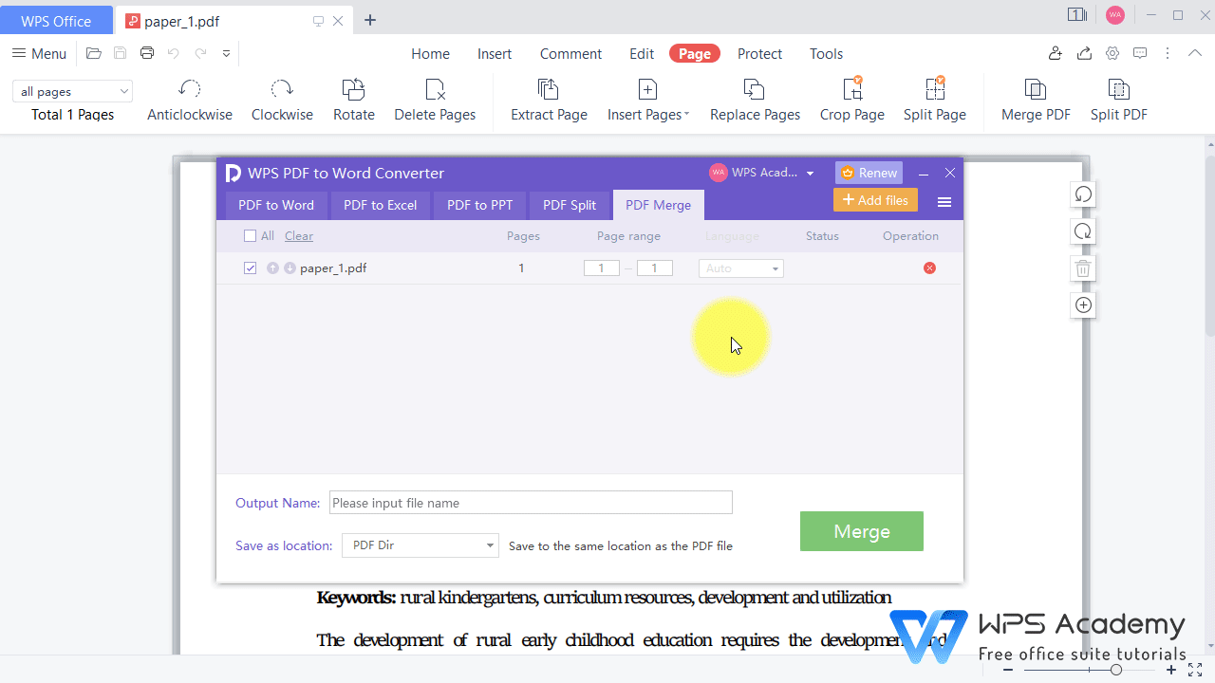Click the Clear link in the file list
Viewport: 1215px width, 683px height.
[x=298, y=235]
